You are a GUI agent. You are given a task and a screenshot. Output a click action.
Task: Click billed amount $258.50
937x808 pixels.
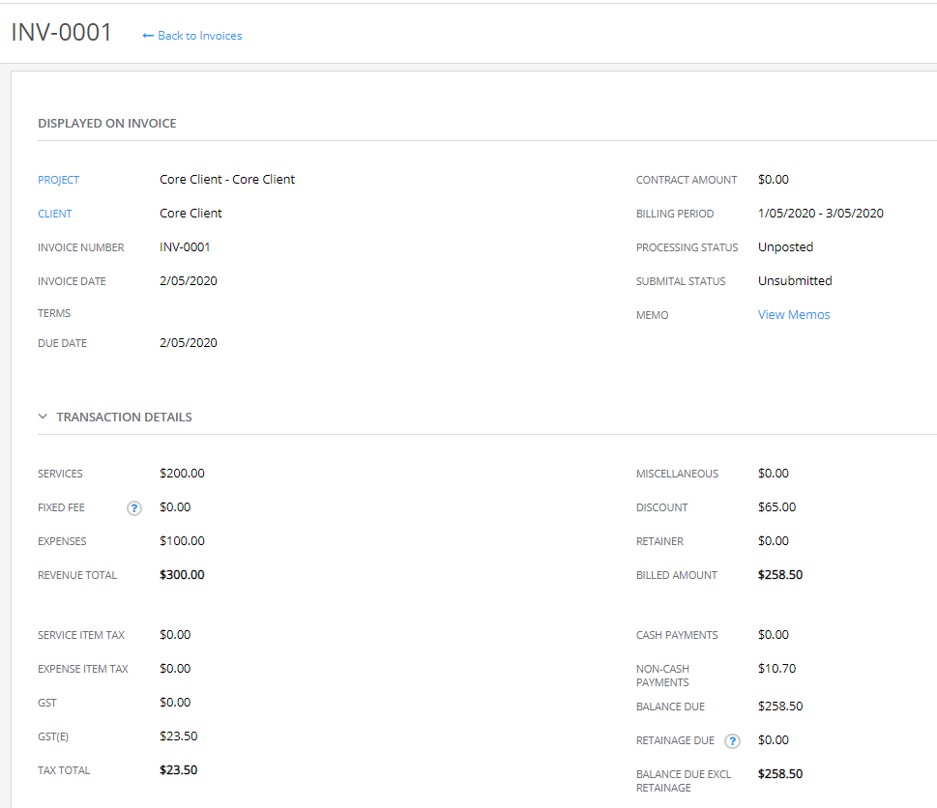(780, 574)
